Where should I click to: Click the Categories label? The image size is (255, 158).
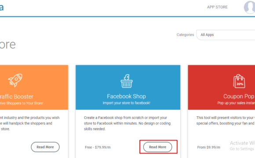(x=185, y=35)
